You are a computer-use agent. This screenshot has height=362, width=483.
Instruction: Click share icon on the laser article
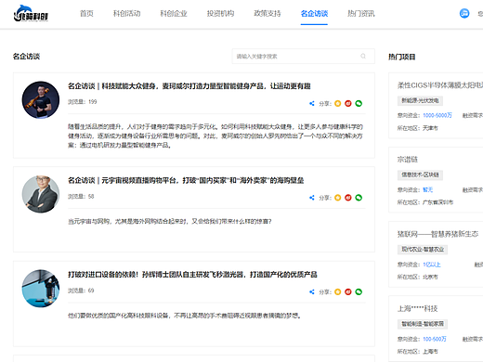pos(312,291)
